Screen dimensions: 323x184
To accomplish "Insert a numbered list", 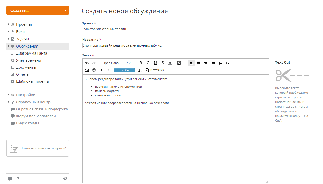I will 220,63.
